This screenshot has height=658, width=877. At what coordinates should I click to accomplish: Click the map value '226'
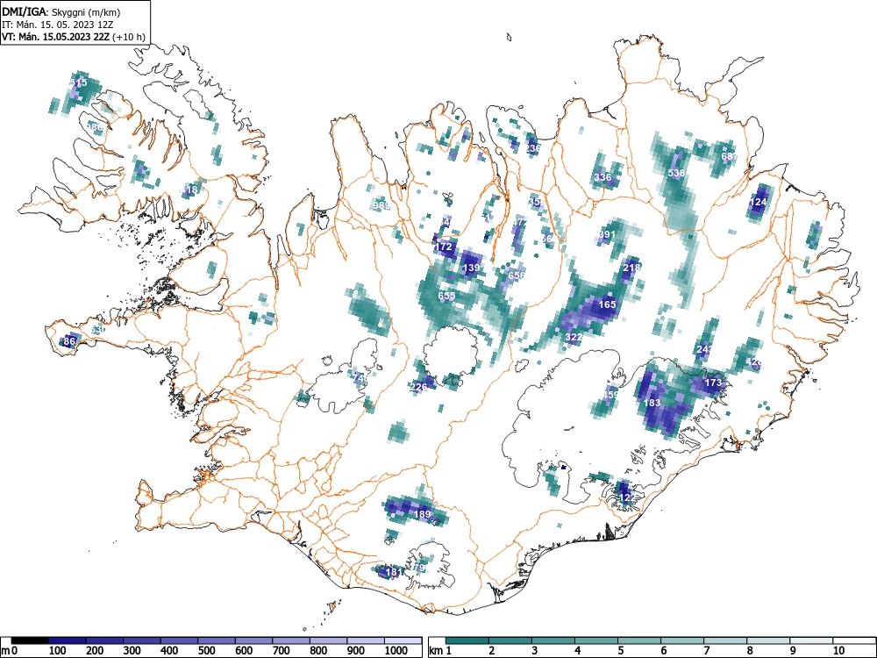pyautogui.click(x=418, y=387)
